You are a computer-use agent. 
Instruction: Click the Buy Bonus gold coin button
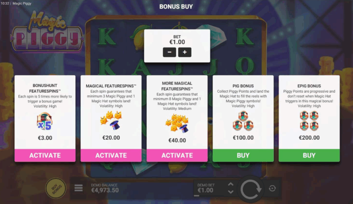[56, 188]
